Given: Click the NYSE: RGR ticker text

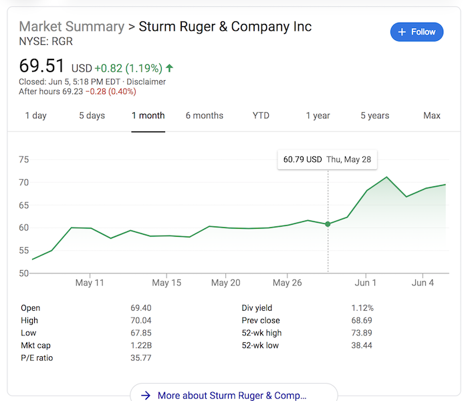Looking at the screenshot, I should [x=46, y=41].
